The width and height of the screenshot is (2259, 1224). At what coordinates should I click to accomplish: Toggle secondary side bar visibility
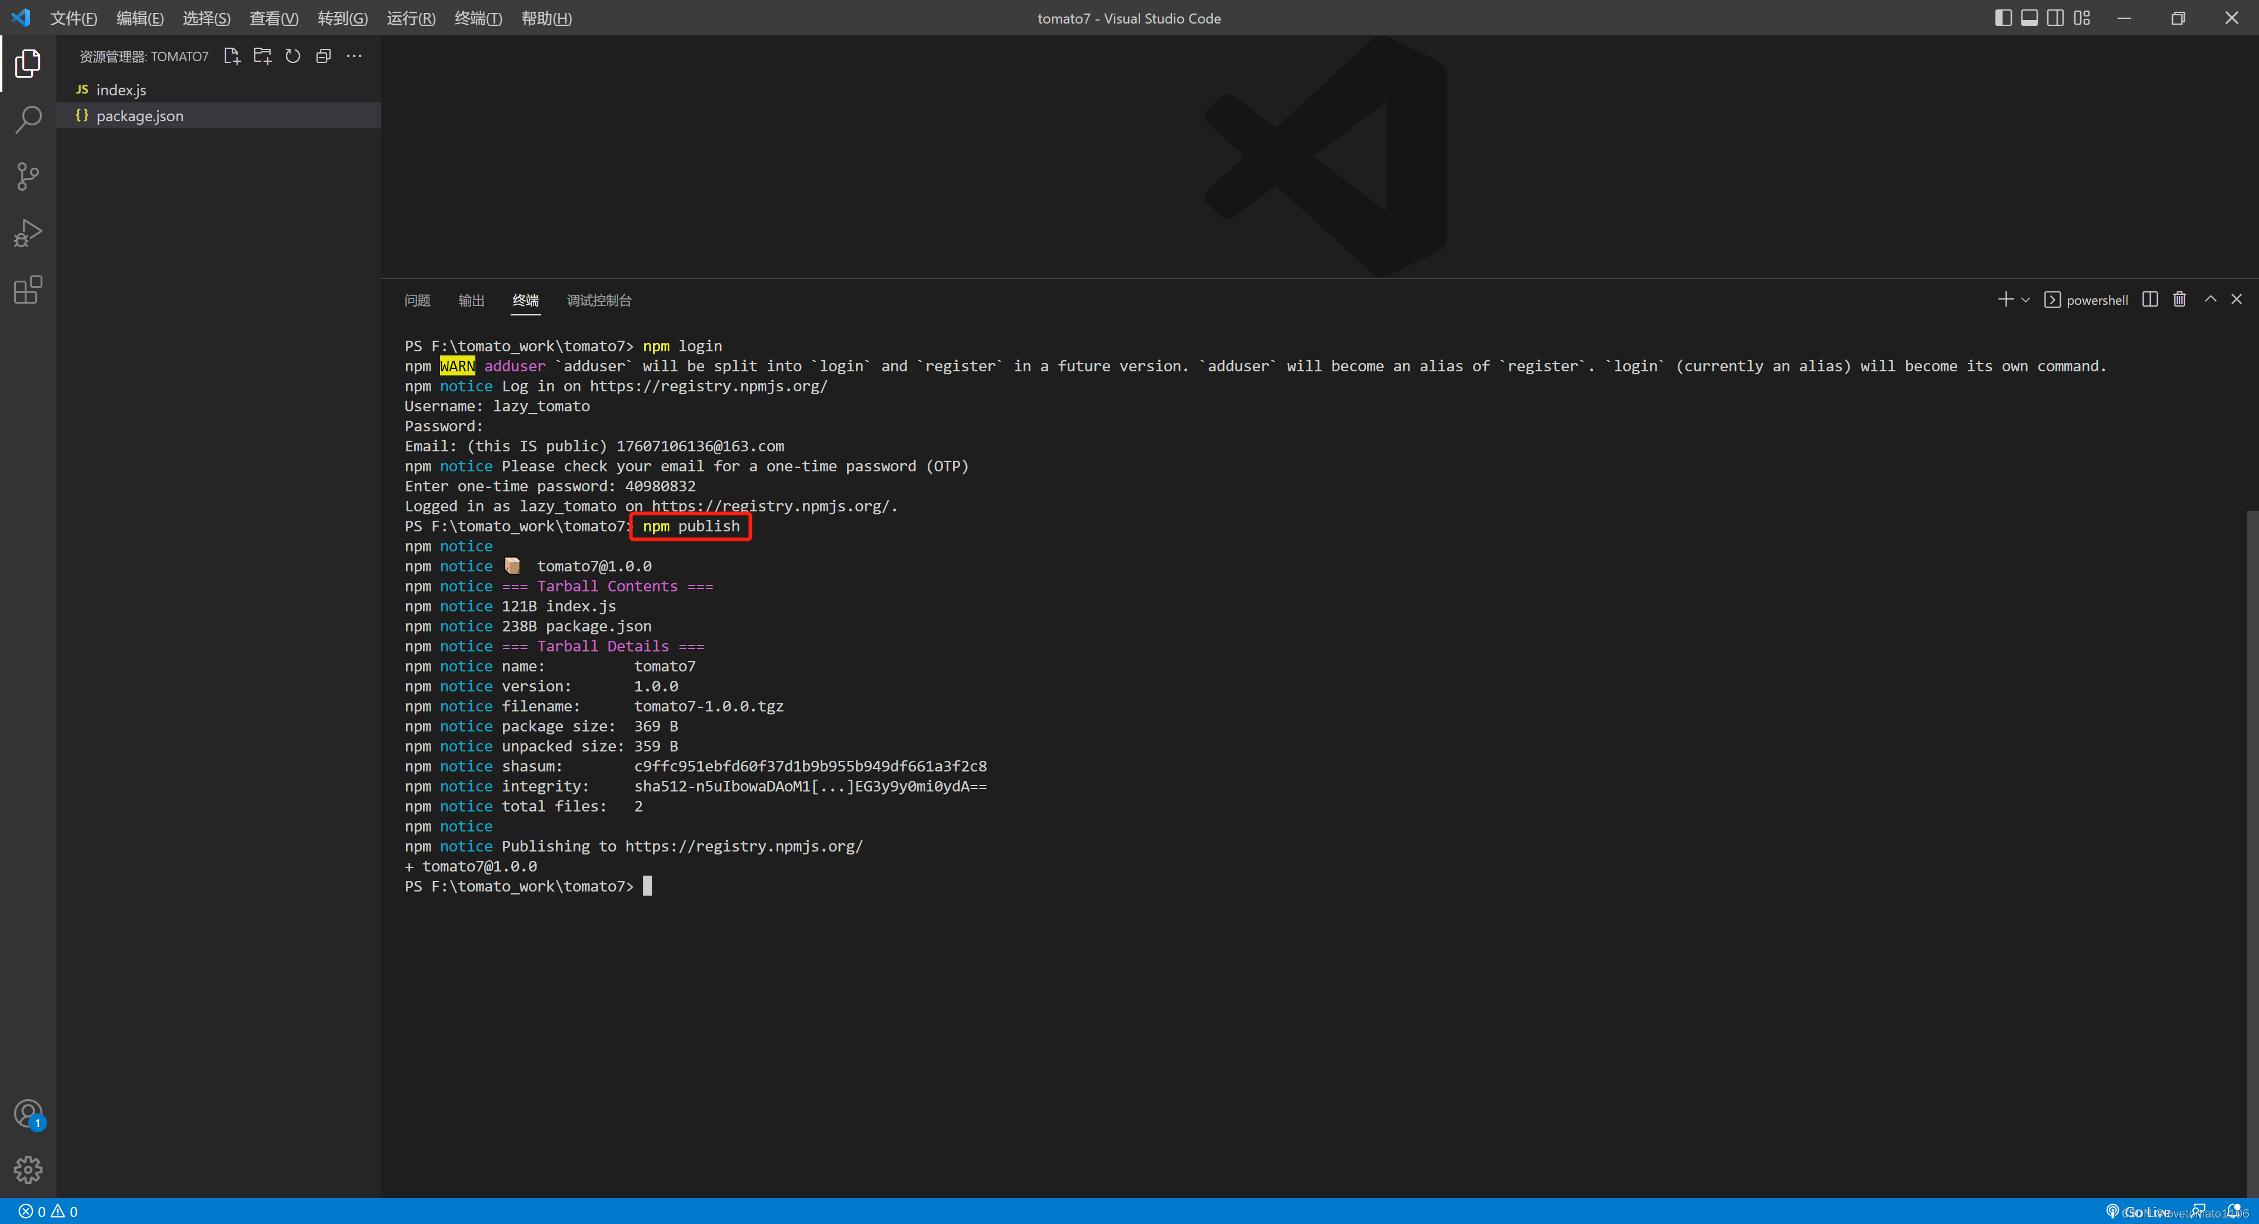[2055, 18]
